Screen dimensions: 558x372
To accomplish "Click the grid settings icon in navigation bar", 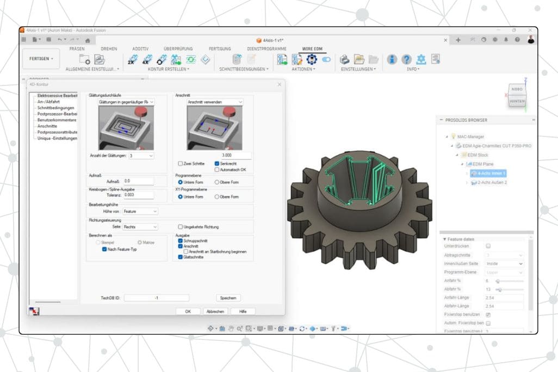I will tap(270, 328).
